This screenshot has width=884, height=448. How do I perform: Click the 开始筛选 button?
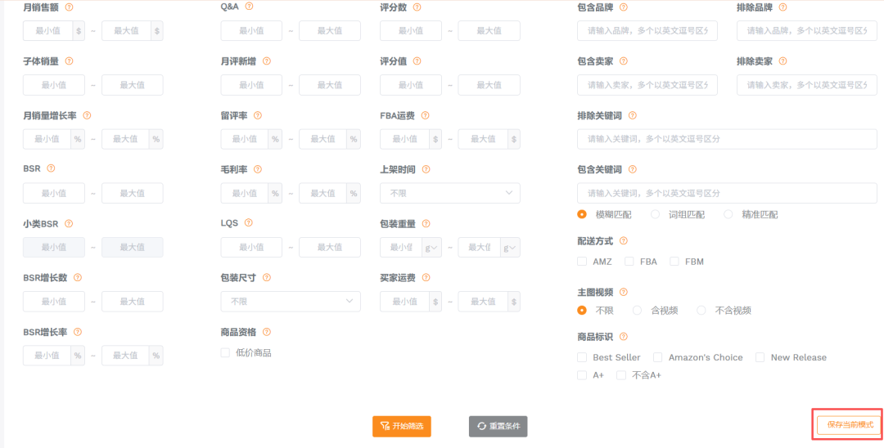coord(402,426)
